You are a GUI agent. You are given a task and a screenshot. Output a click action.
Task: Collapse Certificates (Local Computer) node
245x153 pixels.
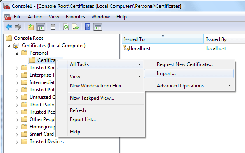click(9, 46)
